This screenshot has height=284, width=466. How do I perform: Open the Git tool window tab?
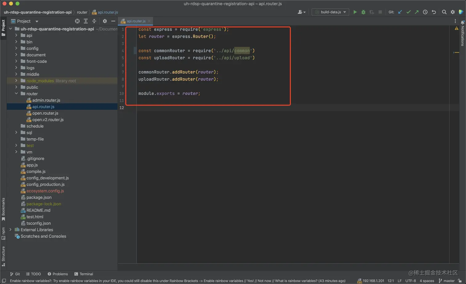(x=15, y=274)
